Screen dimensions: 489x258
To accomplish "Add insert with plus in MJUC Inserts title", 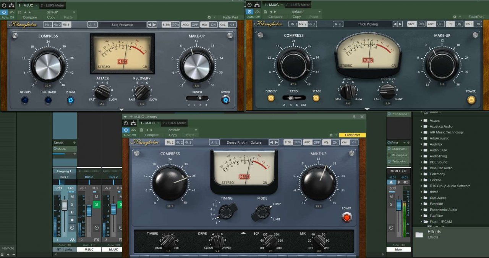I will (x=131, y=117).
